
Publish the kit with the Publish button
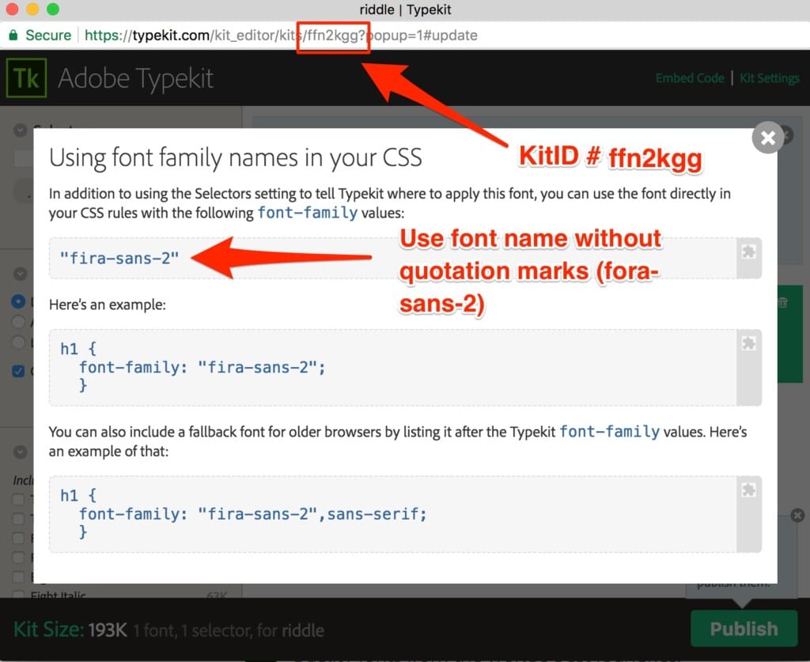click(x=744, y=629)
